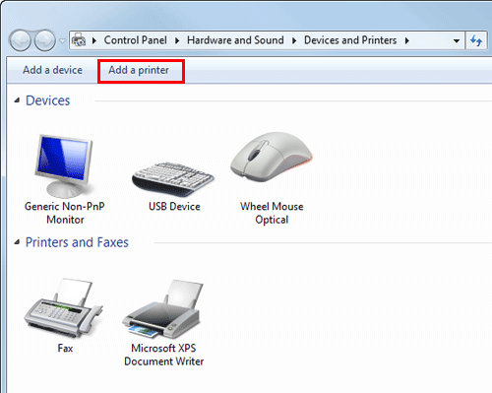
Task: Click Add a device
Action: [x=52, y=70]
